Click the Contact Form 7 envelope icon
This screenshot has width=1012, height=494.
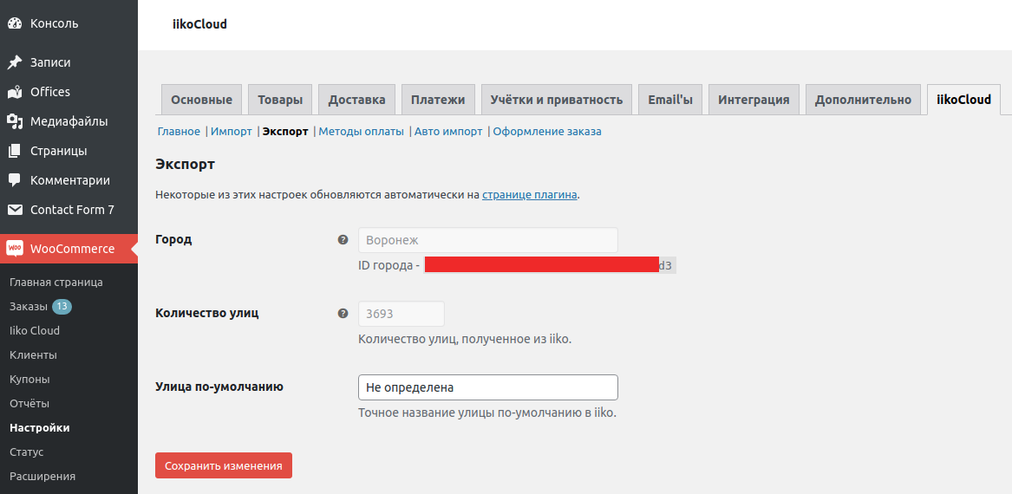15,211
